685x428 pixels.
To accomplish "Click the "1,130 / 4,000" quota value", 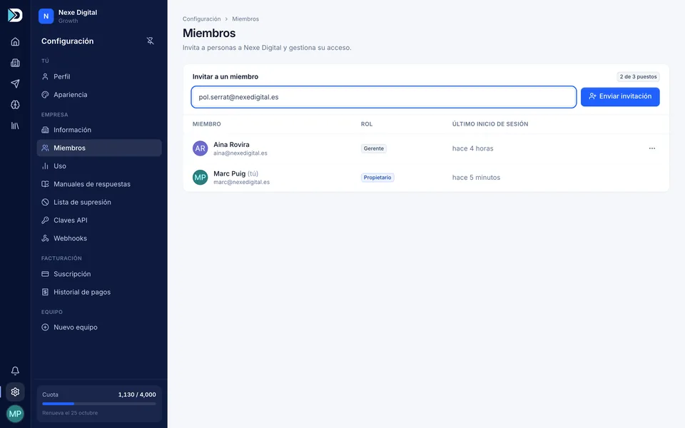I will click(137, 394).
